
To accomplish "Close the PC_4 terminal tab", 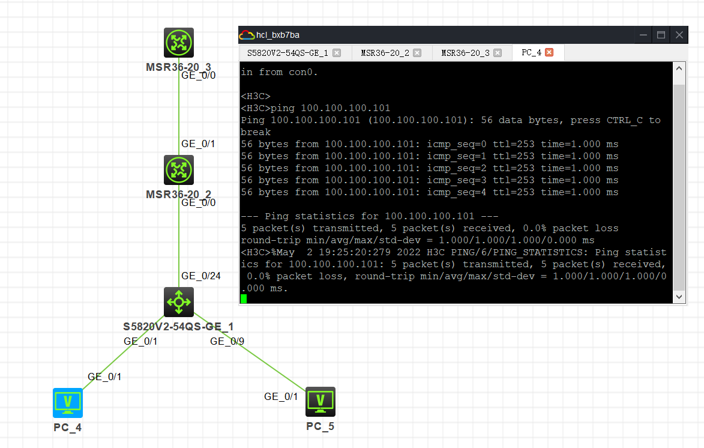I will coord(549,53).
